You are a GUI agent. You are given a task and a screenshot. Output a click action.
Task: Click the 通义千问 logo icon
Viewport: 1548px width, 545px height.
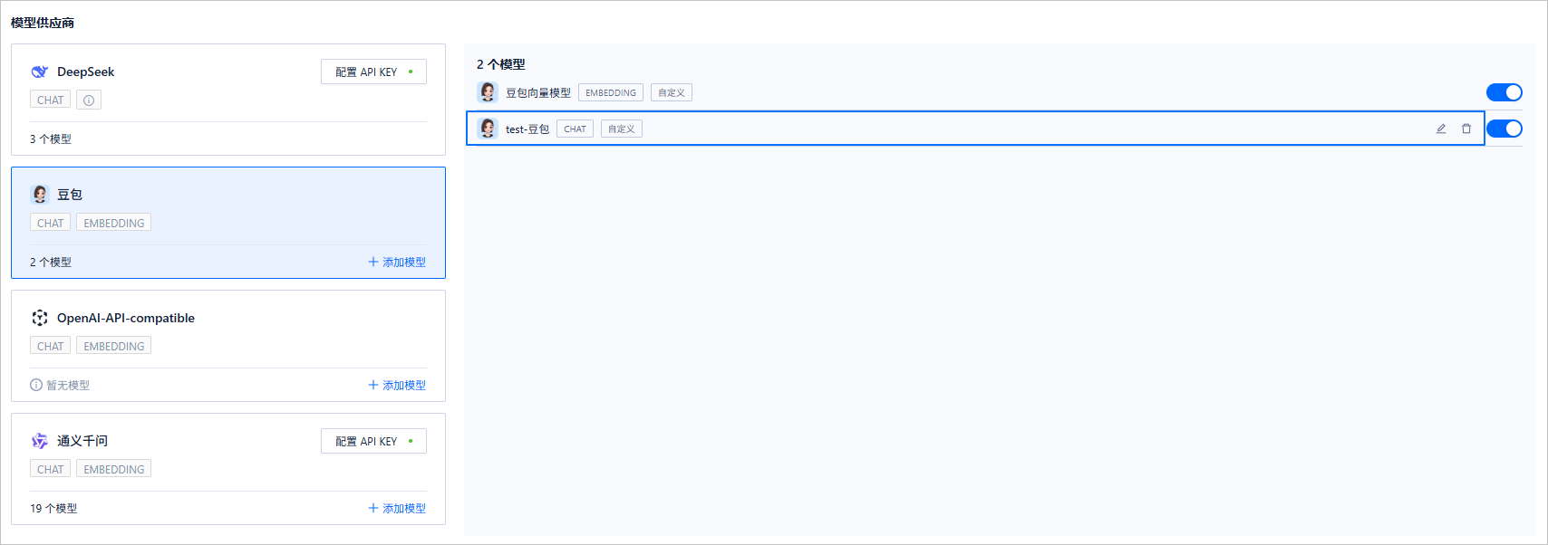click(x=40, y=441)
